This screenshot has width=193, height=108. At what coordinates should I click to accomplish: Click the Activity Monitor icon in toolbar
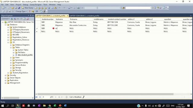[78, 8]
